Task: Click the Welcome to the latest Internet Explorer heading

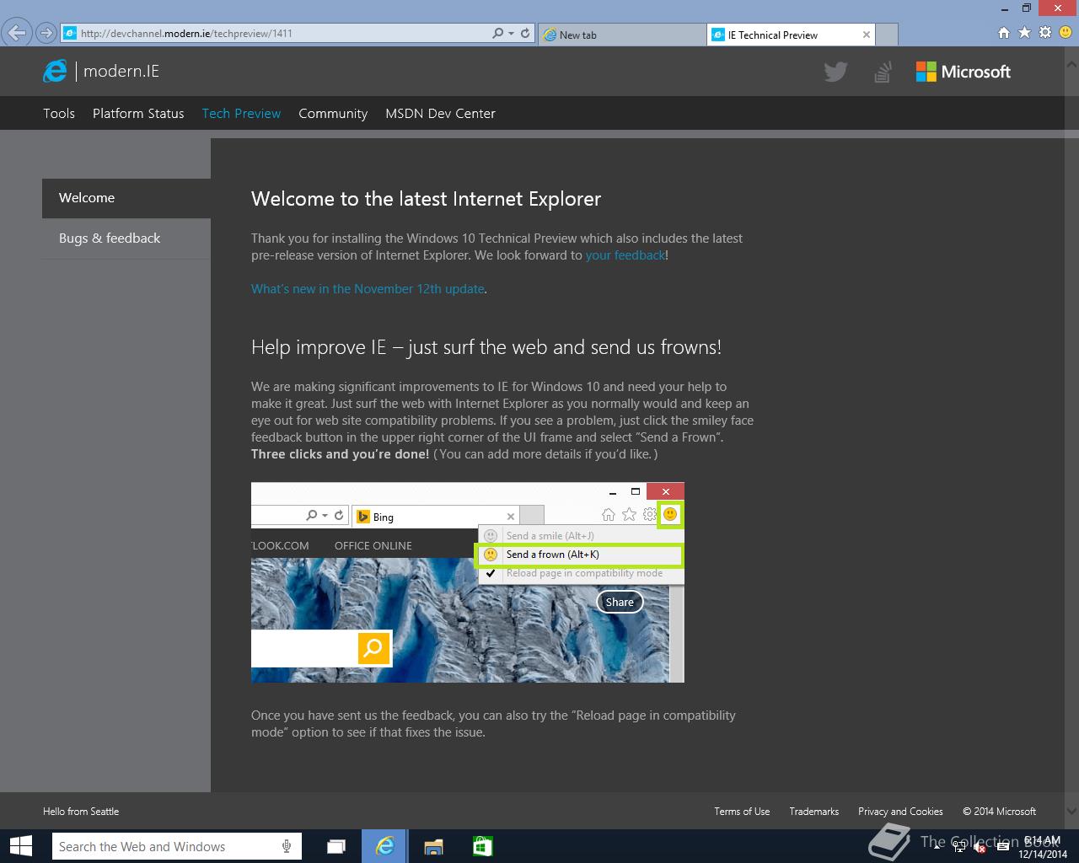Action: coord(426,199)
